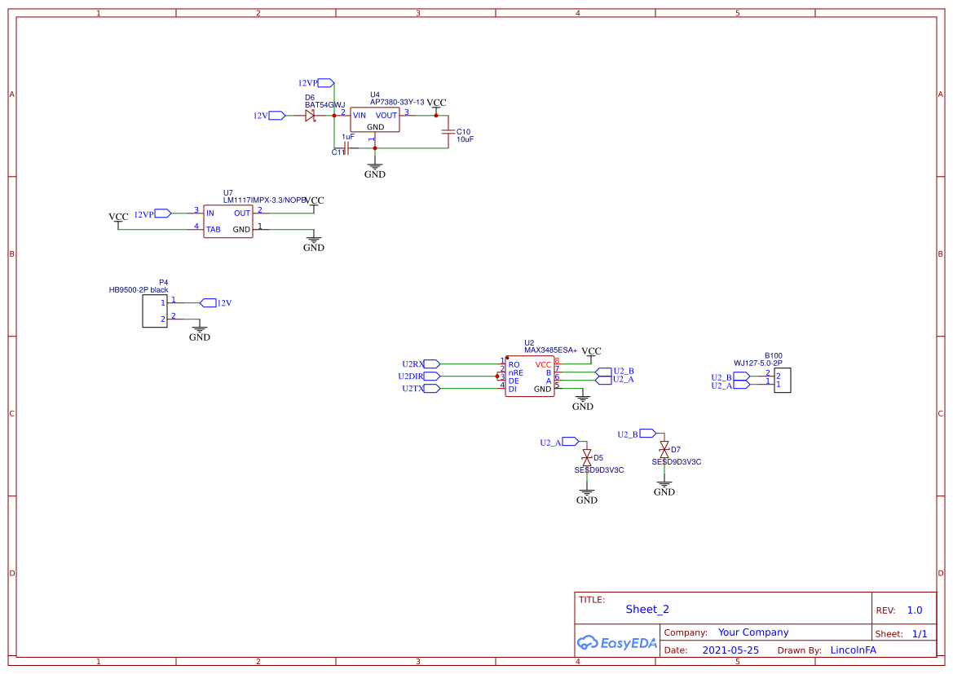
Task: Select TVS diode D7 SESD9D3V3C
Action: pos(664,448)
